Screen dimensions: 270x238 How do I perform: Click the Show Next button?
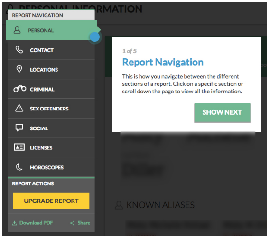pyautogui.click(x=222, y=112)
